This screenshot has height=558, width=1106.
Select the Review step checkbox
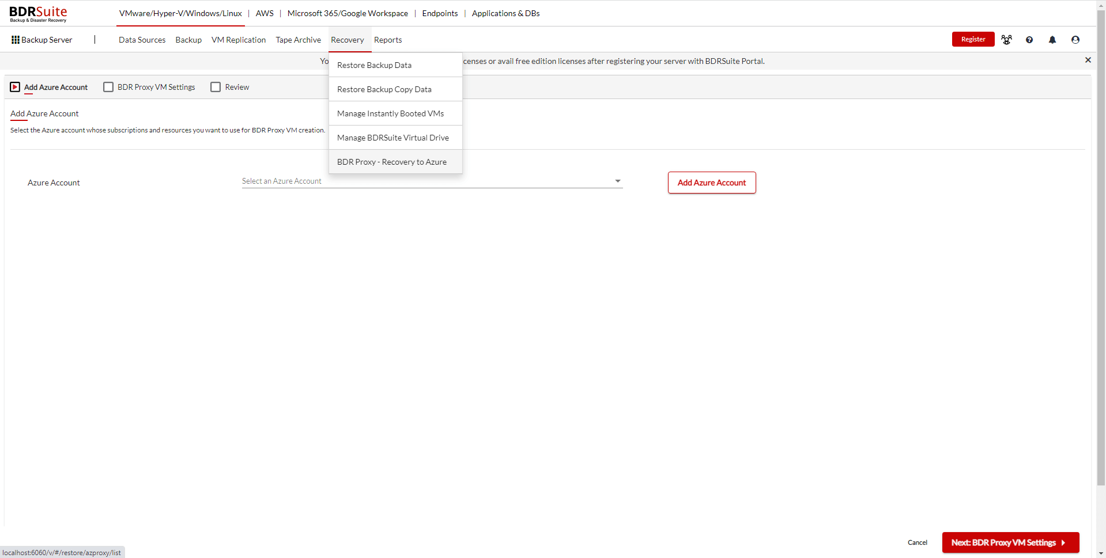[x=216, y=87]
